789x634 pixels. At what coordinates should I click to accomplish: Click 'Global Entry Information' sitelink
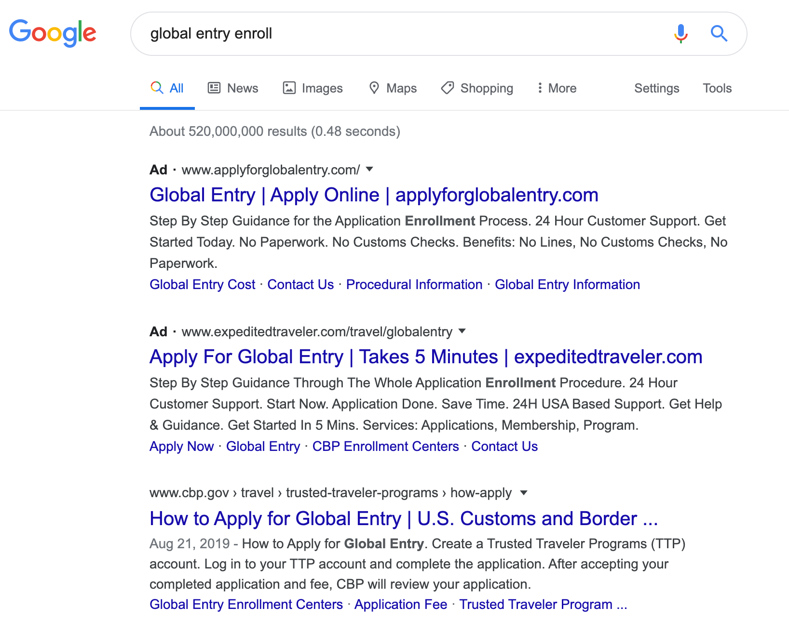pos(568,285)
